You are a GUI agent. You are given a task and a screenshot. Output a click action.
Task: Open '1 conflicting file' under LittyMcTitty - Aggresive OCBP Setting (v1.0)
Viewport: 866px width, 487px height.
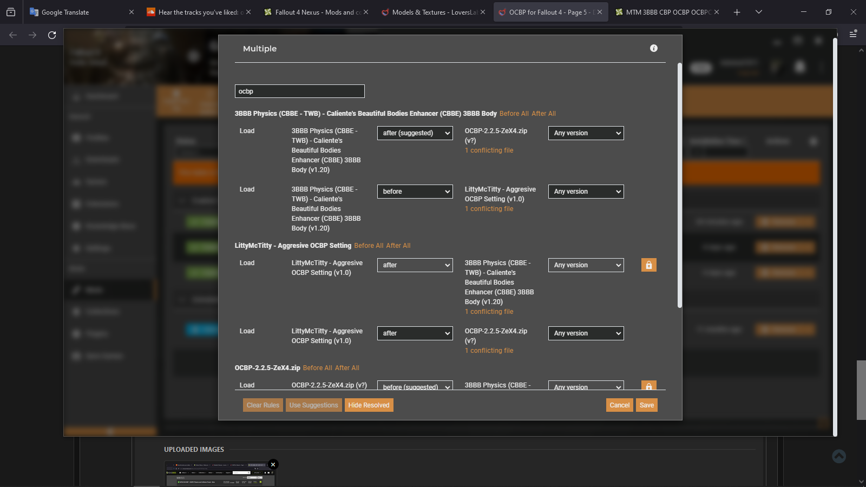click(489, 209)
